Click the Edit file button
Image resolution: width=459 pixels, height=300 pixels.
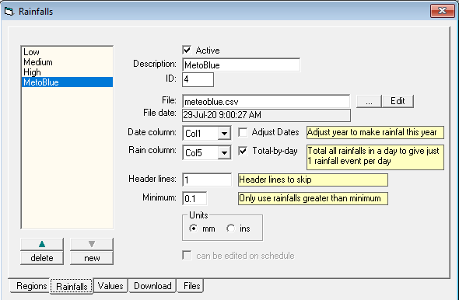398,101
